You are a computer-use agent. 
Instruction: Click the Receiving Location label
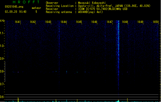point(60,6)
